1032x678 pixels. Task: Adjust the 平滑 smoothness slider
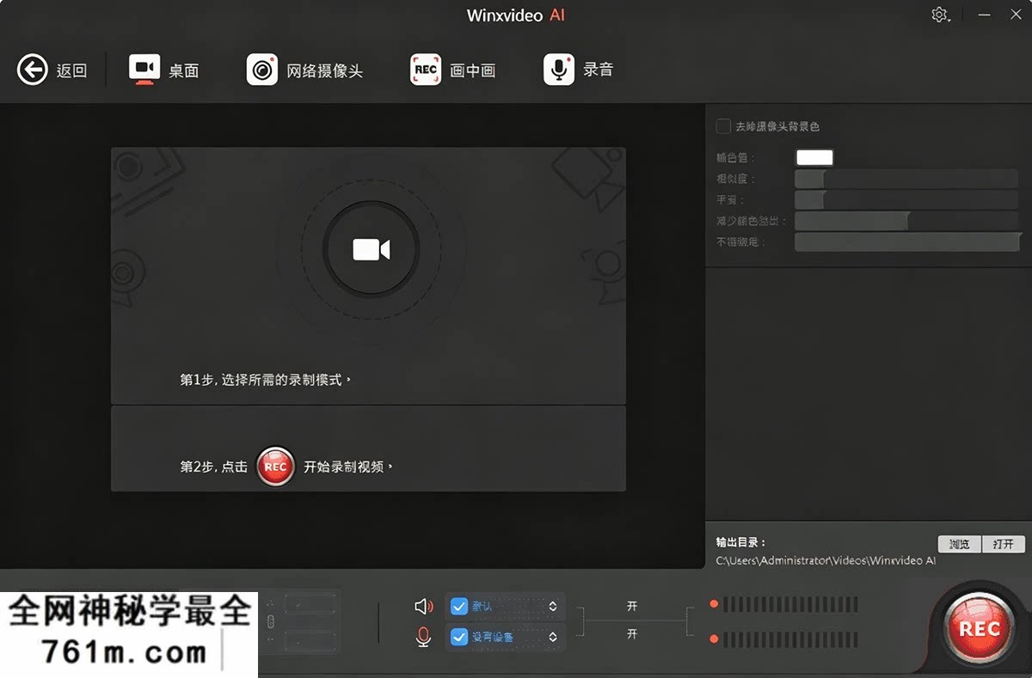(906, 200)
